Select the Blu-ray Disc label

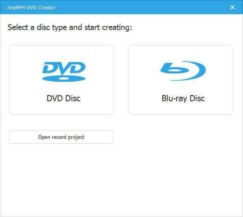[x=183, y=98]
